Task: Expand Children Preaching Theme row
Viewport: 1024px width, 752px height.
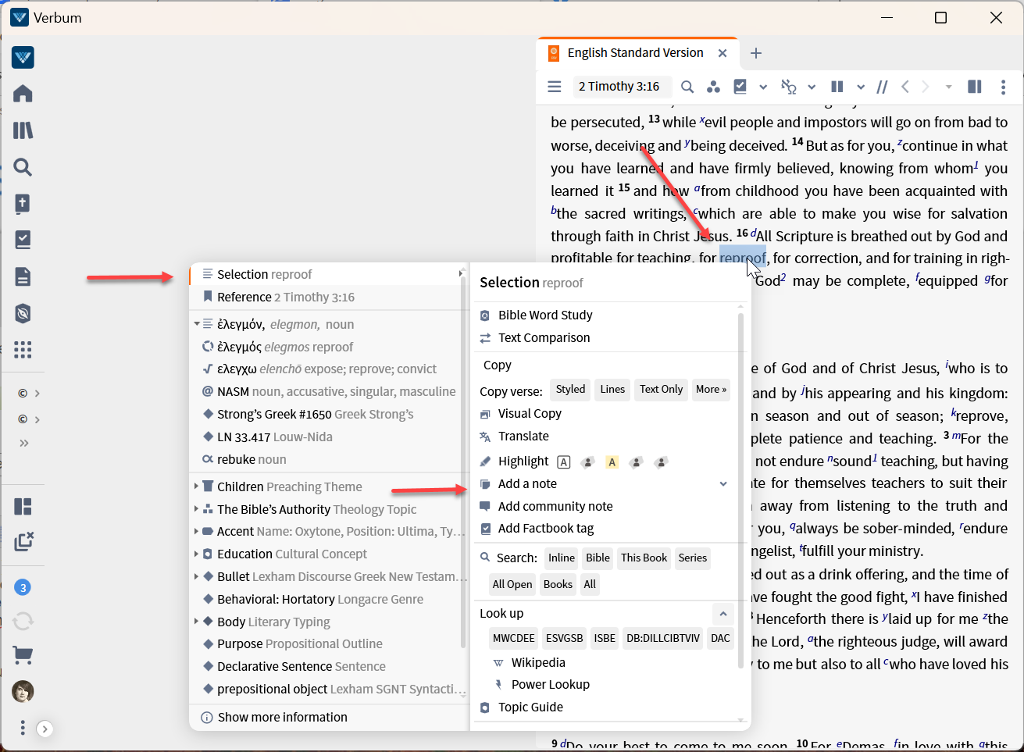Action: [x=196, y=486]
